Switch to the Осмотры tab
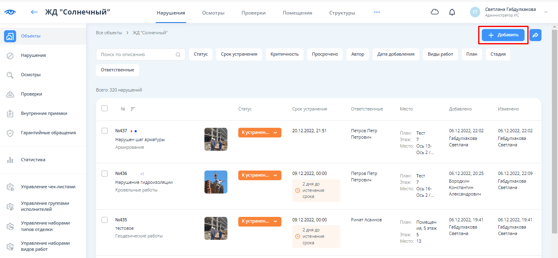This screenshot has height=258, width=558. click(x=213, y=12)
